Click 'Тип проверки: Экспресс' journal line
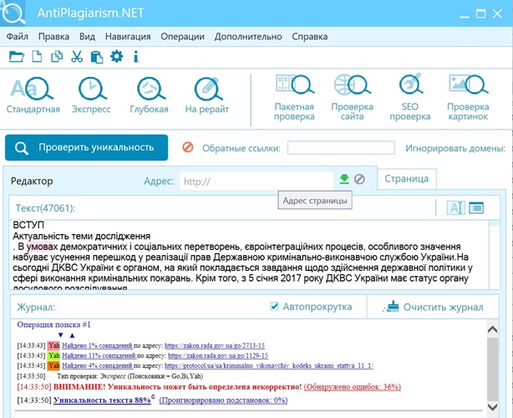The width and height of the screenshot is (513, 418). pos(130,376)
